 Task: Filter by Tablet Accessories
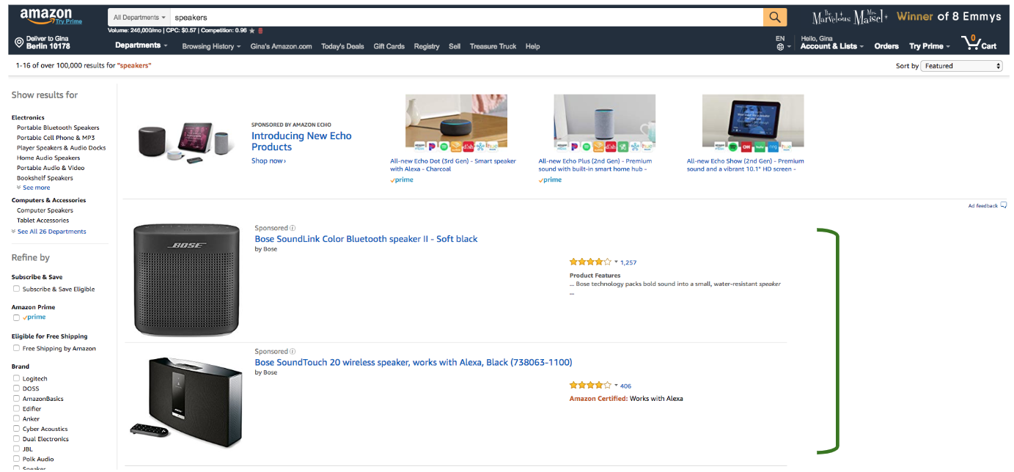coord(43,220)
